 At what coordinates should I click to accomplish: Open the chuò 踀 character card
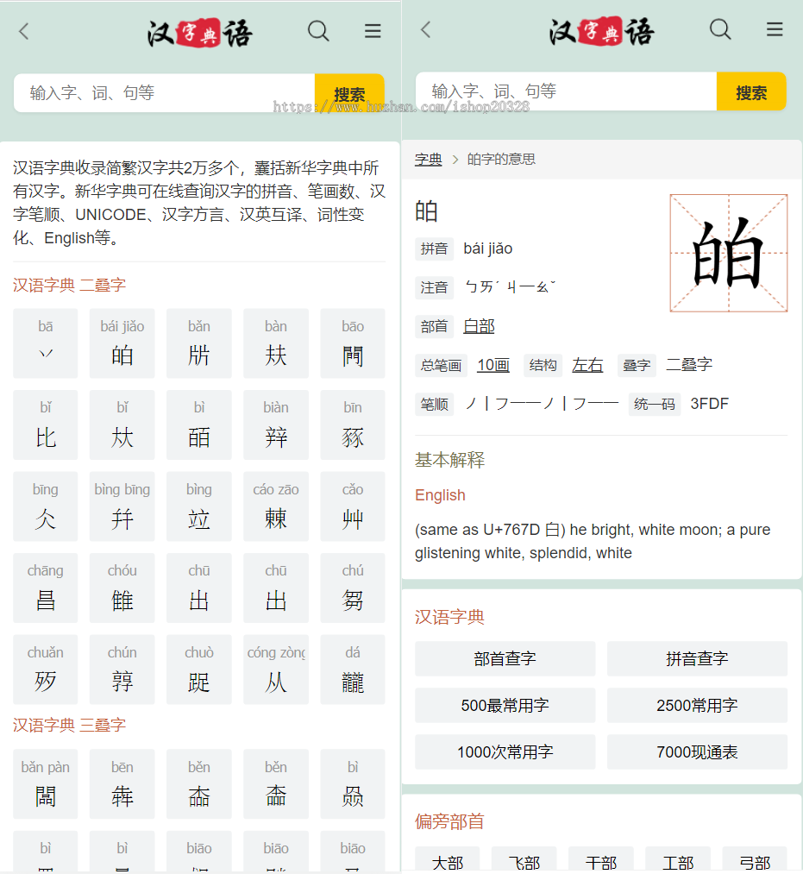(199, 670)
